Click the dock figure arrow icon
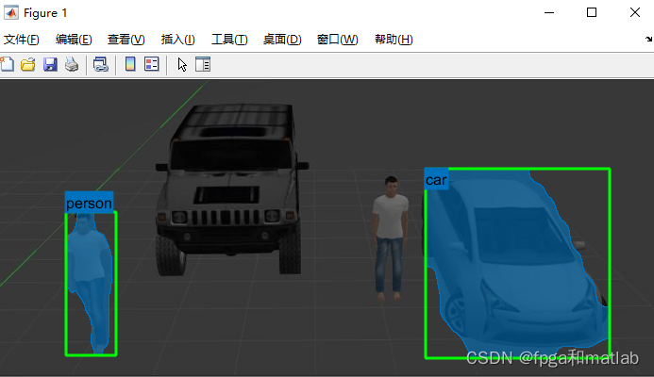The height and width of the screenshot is (377, 654). [x=648, y=39]
